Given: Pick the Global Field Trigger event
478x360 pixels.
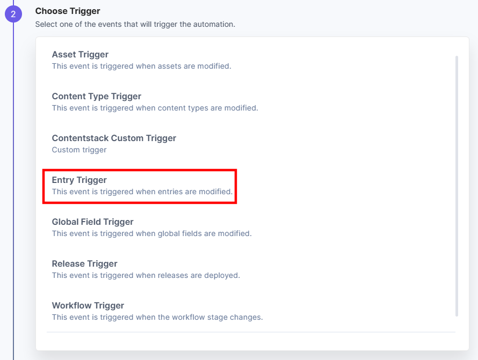Looking at the screenshot, I should tap(92, 222).
